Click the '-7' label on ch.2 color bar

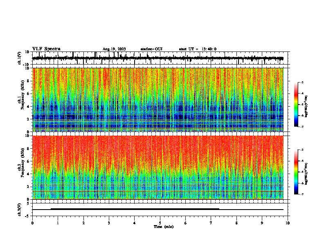coord(301,194)
